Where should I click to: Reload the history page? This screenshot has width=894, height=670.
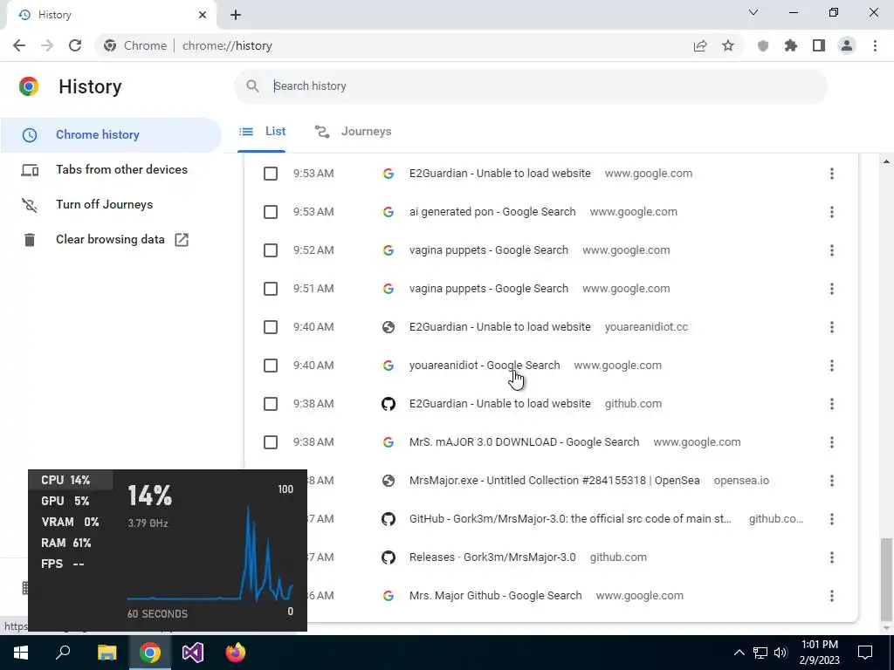click(75, 45)
